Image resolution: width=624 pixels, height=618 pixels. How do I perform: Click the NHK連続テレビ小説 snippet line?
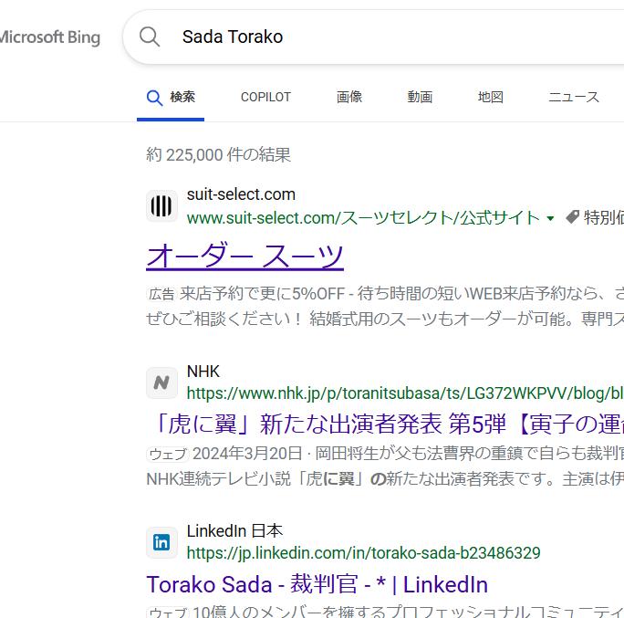point(385,478)
